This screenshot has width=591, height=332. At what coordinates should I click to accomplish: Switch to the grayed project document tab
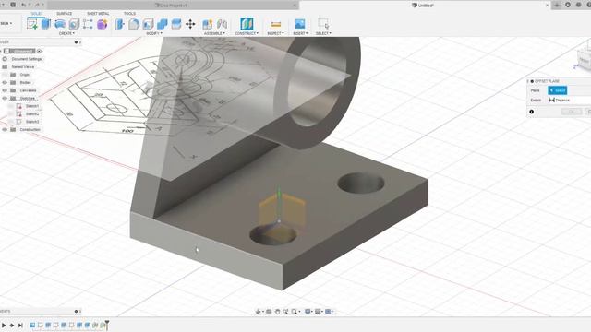[173, 6]
